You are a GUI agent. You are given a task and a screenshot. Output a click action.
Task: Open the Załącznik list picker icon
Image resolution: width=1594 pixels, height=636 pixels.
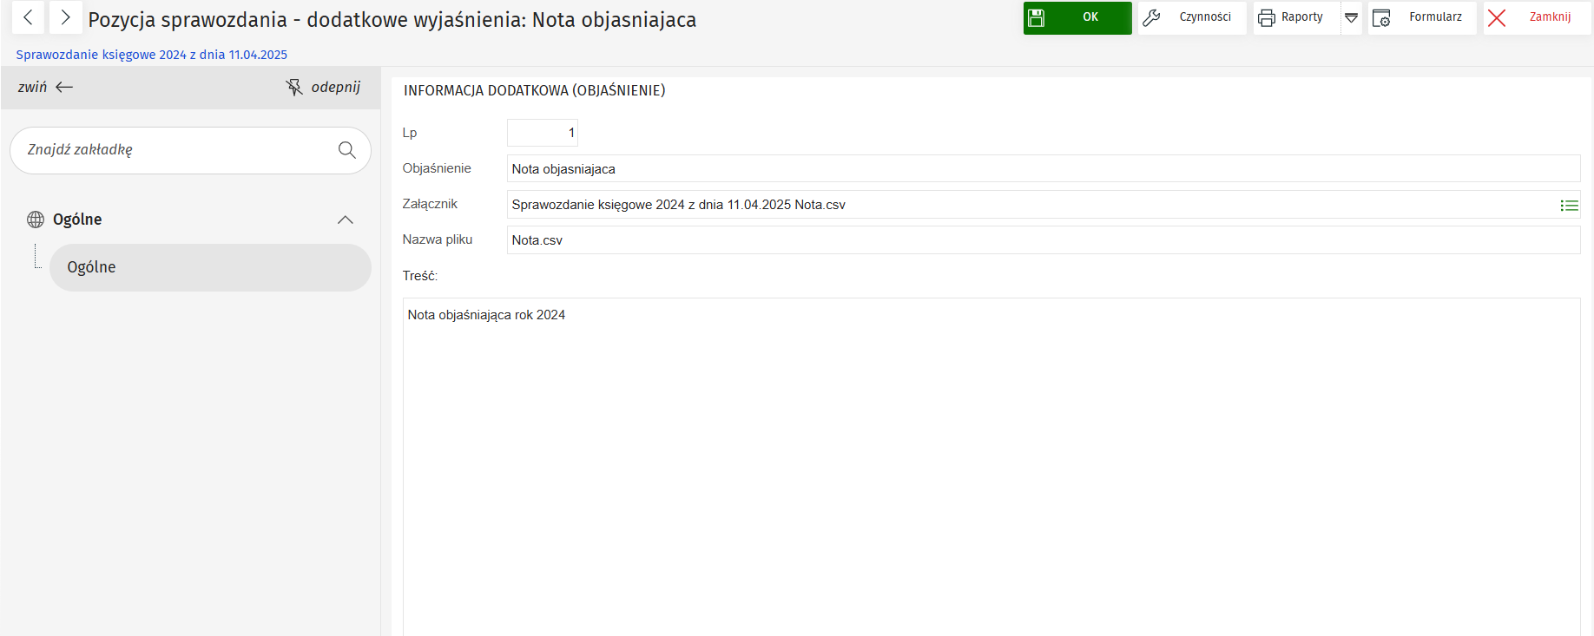point(1568,206)
